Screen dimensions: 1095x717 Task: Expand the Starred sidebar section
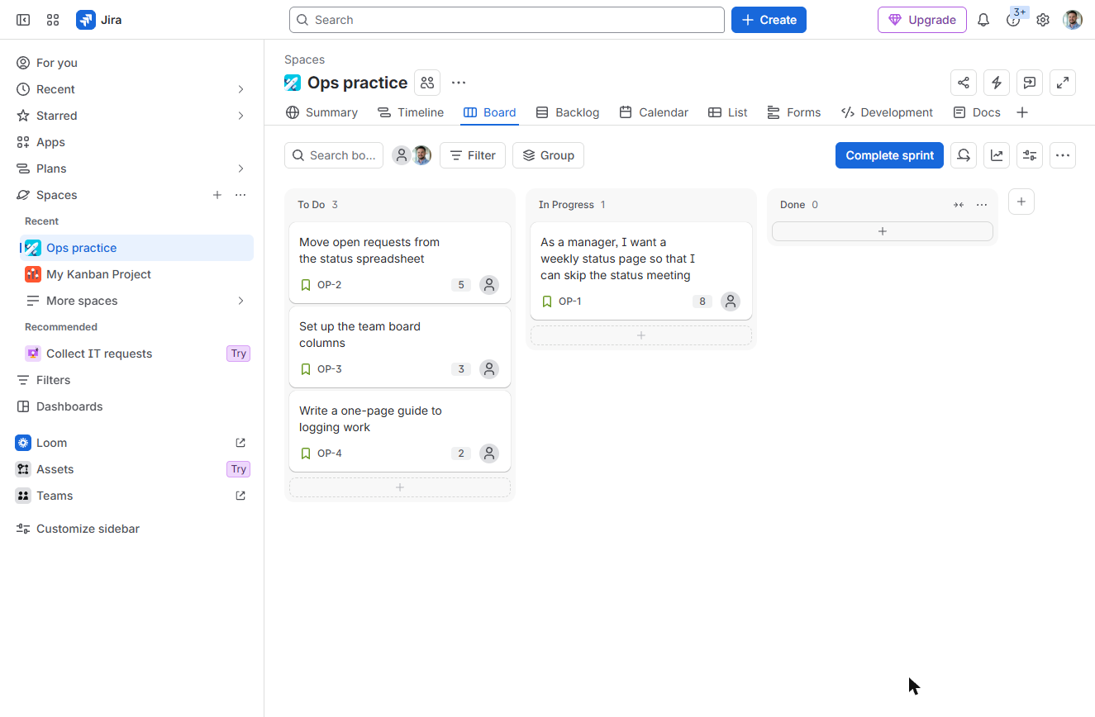click(x=241, y=116)
